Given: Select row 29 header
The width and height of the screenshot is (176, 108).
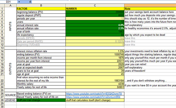Looking at the screenshot, I should tap(2, 103).
